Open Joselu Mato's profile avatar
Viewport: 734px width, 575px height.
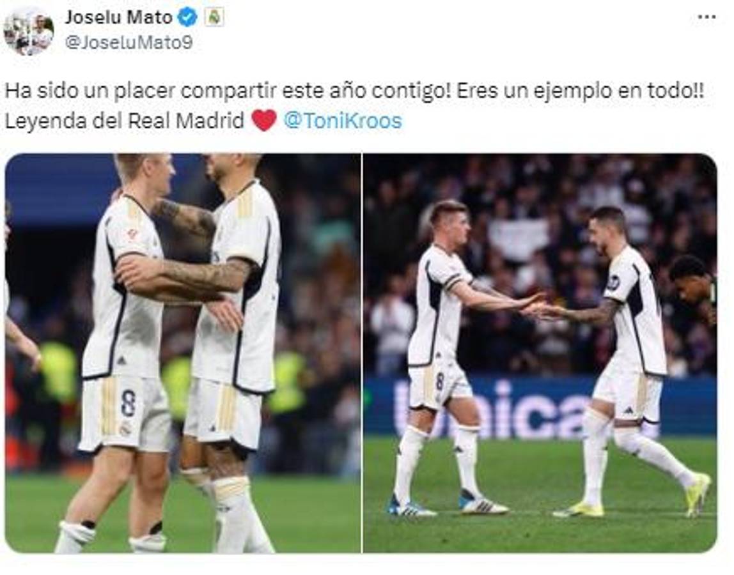pyautogui.click(x=28, y=31)
